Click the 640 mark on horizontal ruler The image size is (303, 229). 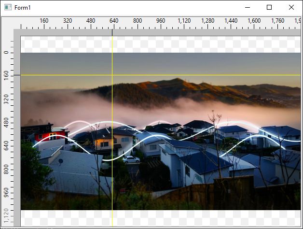(114, 21)
